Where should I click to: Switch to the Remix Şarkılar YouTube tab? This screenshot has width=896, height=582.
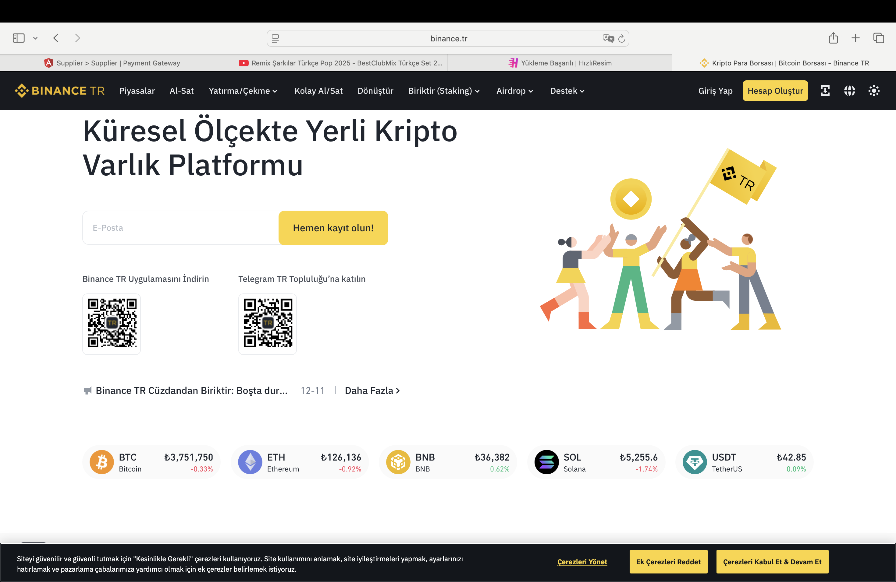(x=336, y=63)
